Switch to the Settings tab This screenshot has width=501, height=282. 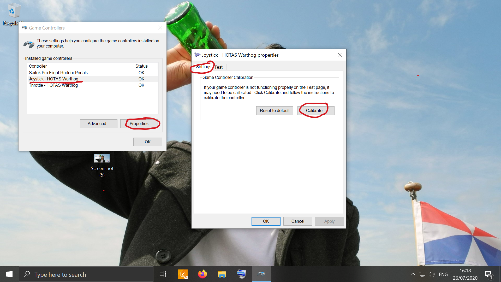coord(204,67)
